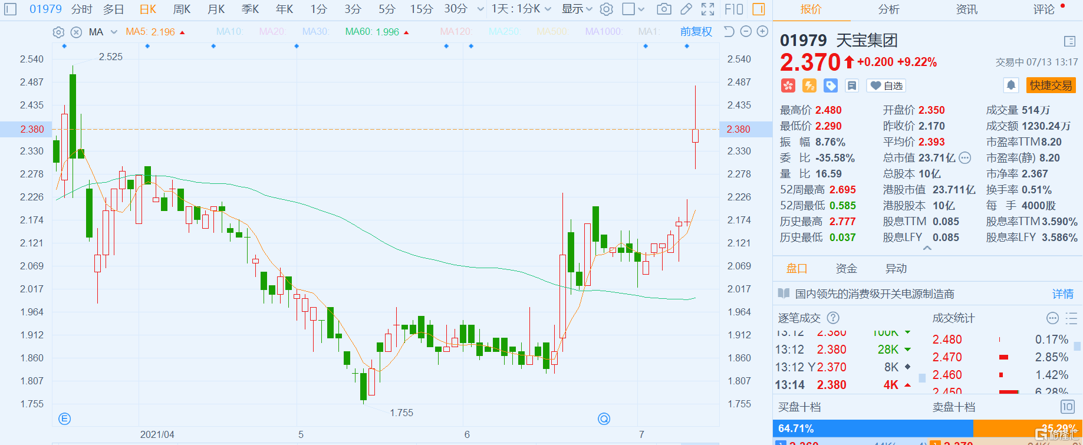The width and height of the screenshot is (1083, 445).
Task: Zoom out chart with minus icon
Action: pos(746,31)
